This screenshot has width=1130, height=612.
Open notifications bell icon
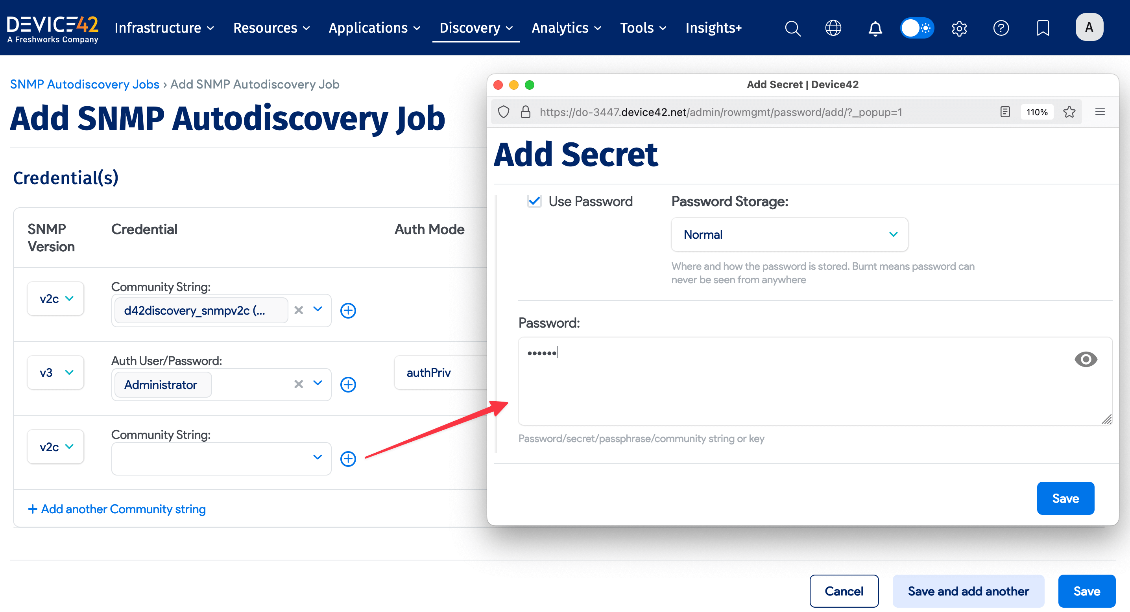point(875,28)
